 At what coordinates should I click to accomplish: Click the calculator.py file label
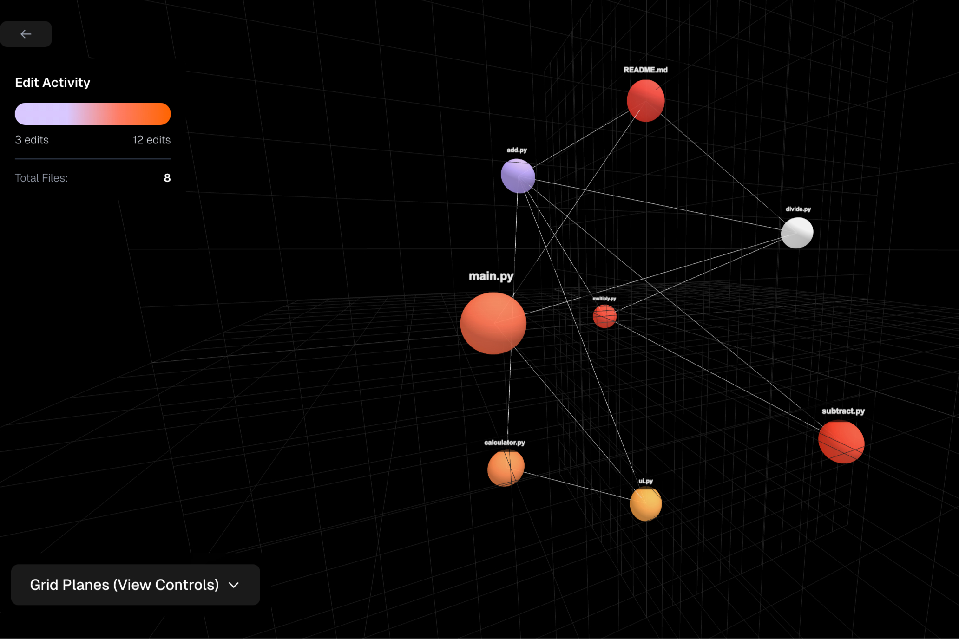point(505,443)
